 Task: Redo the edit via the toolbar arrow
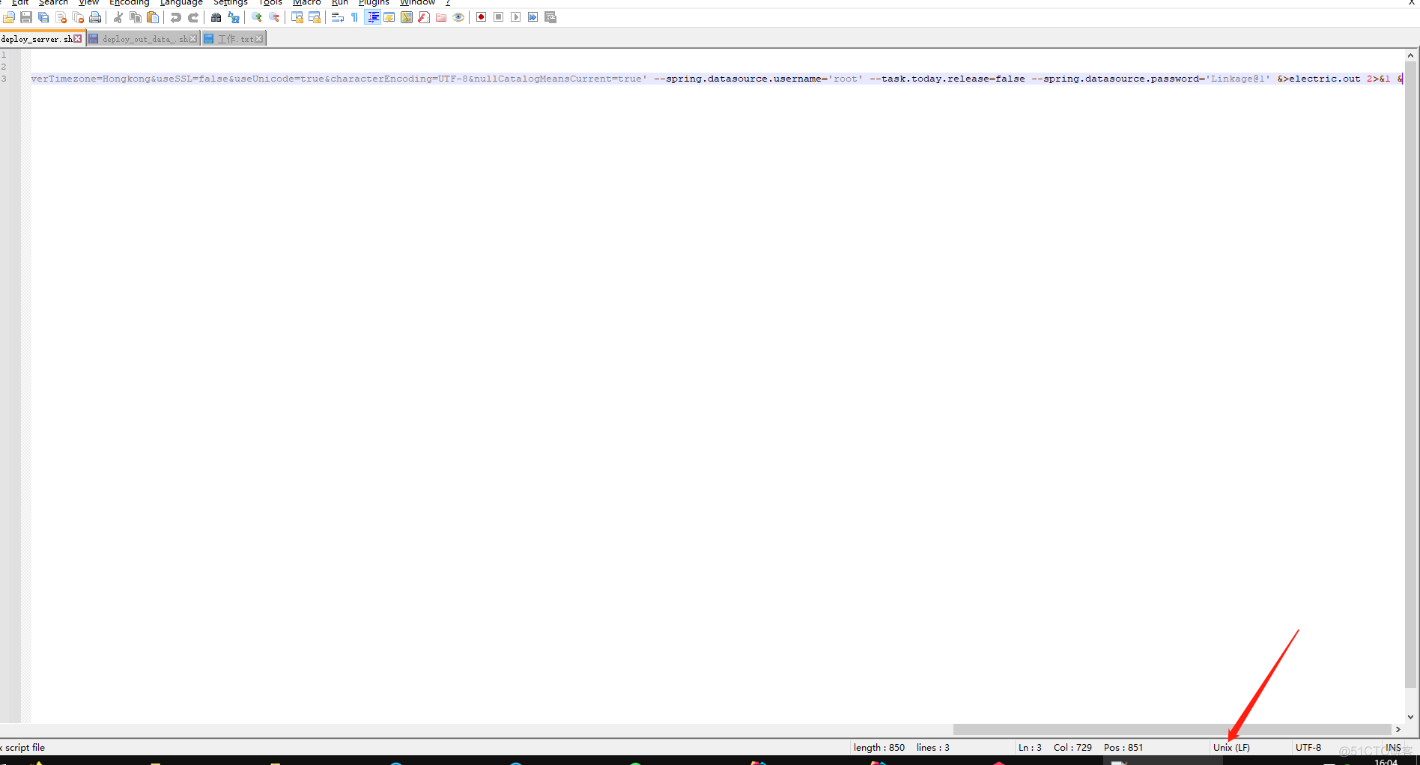click(x=193, y=17)
